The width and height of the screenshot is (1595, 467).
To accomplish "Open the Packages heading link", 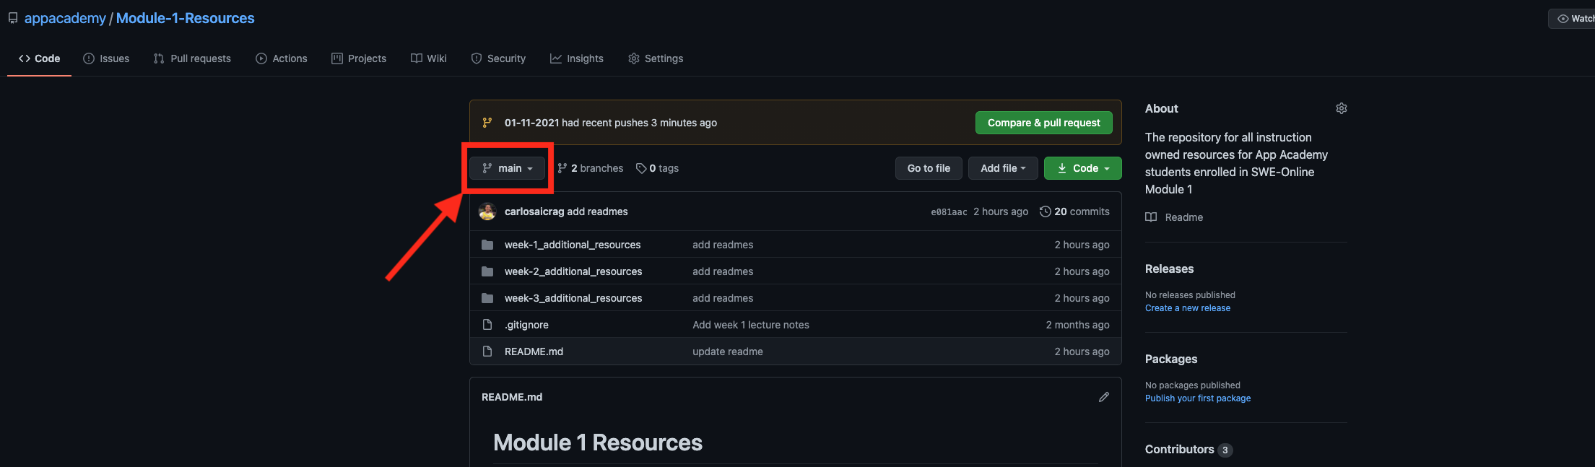I will [1171, 359].
